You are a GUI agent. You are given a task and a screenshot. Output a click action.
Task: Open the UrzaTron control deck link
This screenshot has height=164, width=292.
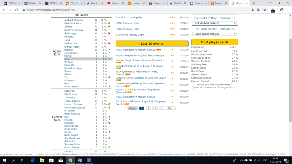[x=69, y=91]
